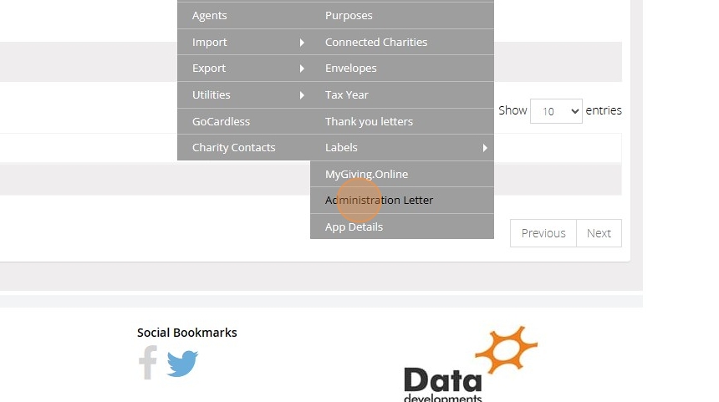Select App Details from submenu
The image size is (719, 402).
(354, 226)
